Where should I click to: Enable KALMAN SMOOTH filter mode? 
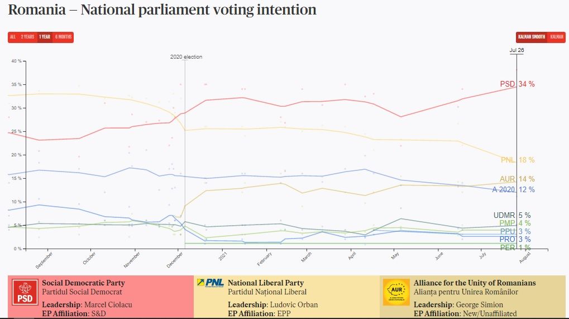(x=532, y=37)
